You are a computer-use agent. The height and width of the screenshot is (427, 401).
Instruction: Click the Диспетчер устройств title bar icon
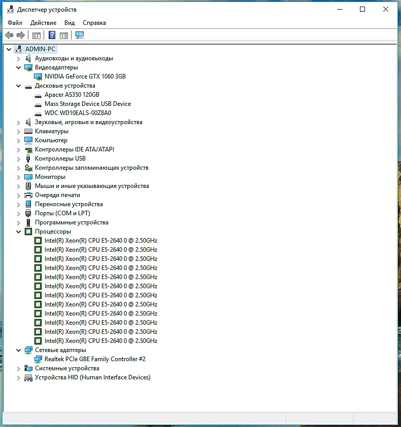[x=10, y=10]
